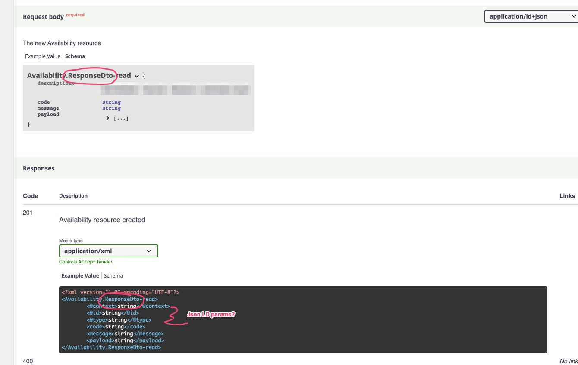Click the required label beside Request body

coord(75,15)
